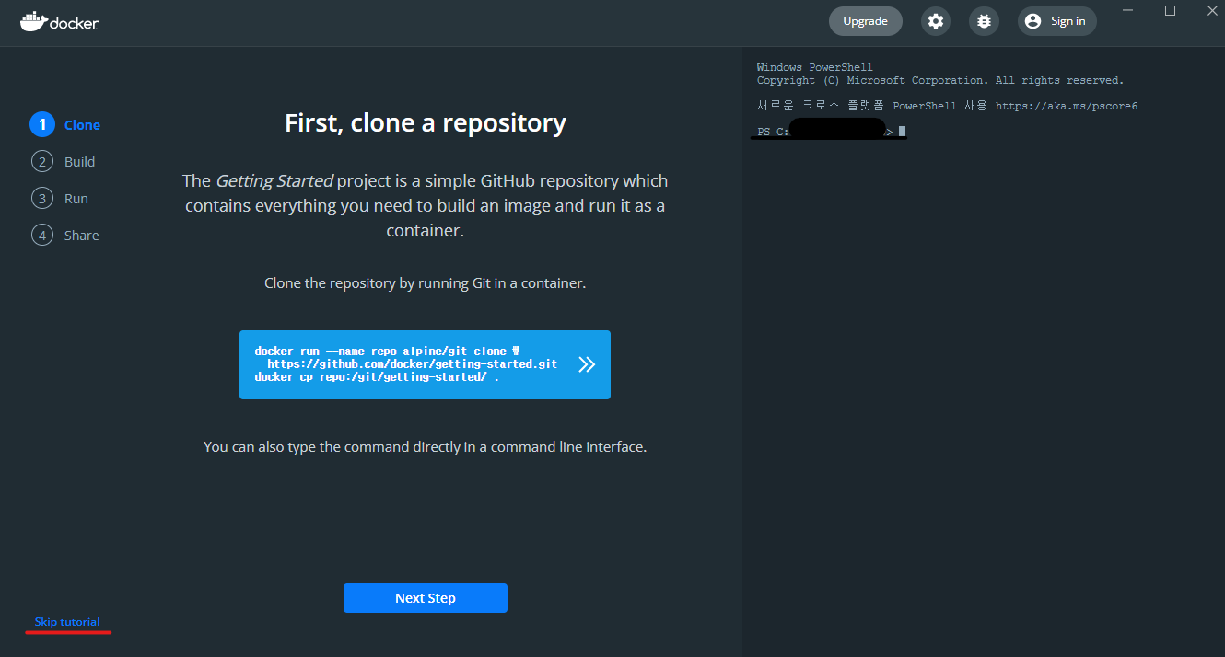
Task: Click the 'Clone the repository by running Git' text
Action: (x=426, y=283)
